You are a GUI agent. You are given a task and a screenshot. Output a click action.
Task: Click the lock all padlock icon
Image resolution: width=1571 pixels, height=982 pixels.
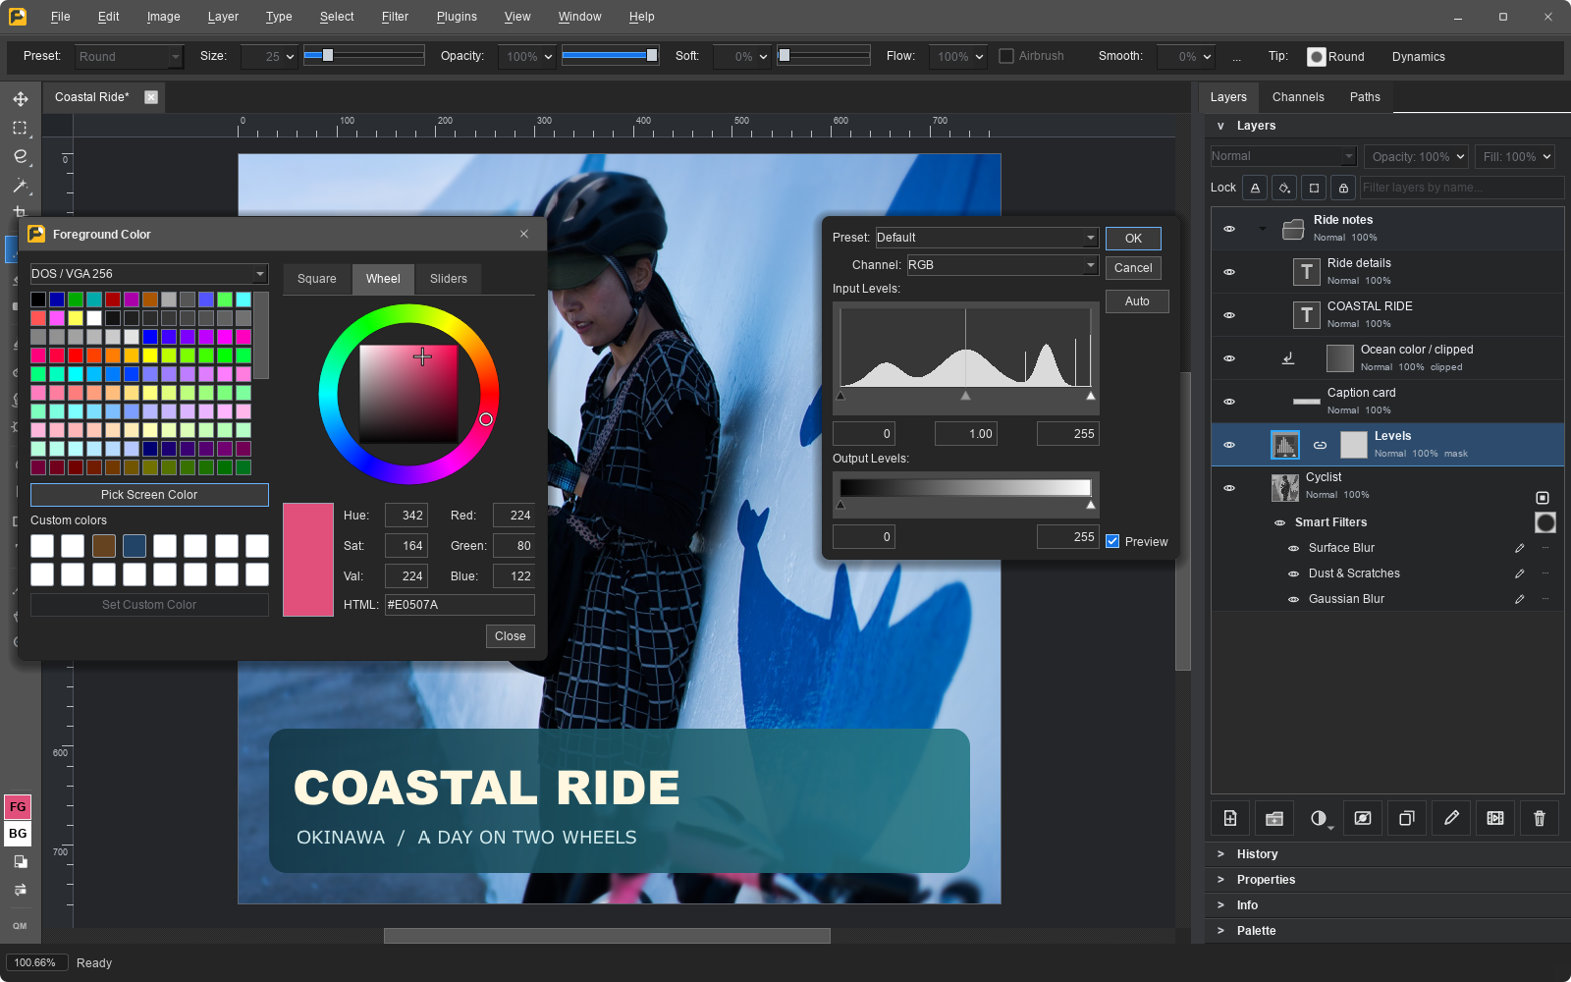coord(1343,188)
